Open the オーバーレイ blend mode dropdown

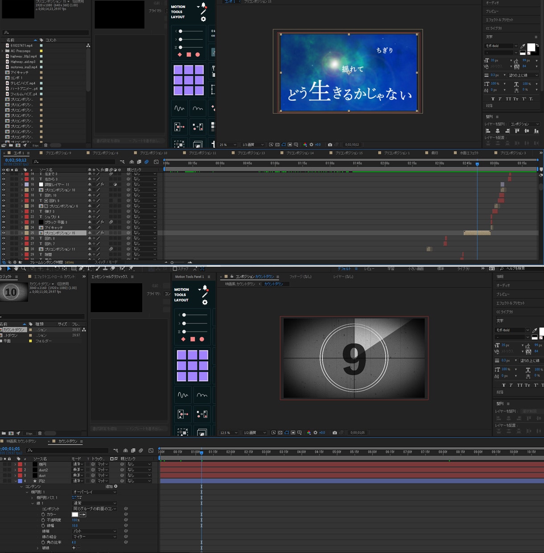click(x=94, y=492)
